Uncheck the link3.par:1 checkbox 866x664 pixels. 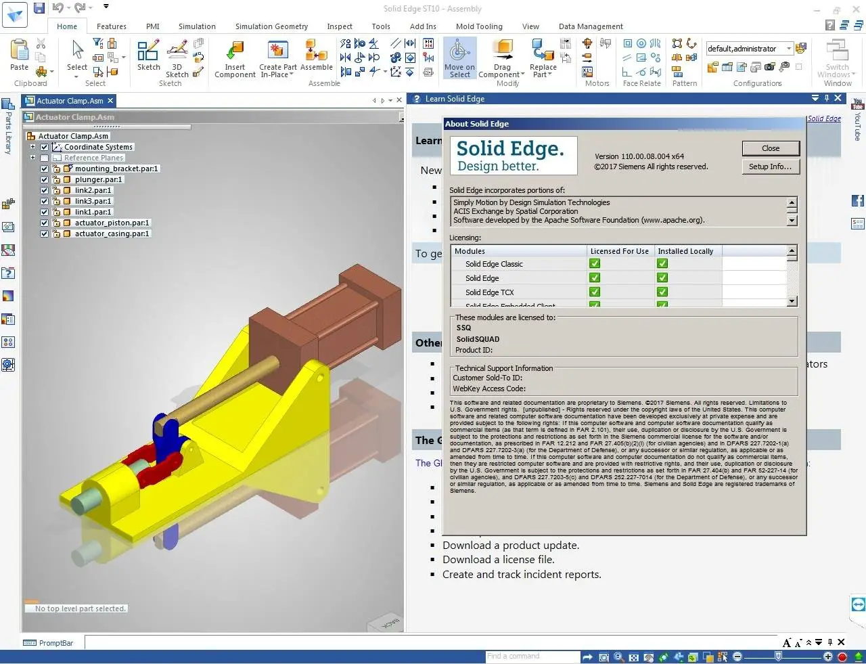pyautogui.click(x=45, y=201)
